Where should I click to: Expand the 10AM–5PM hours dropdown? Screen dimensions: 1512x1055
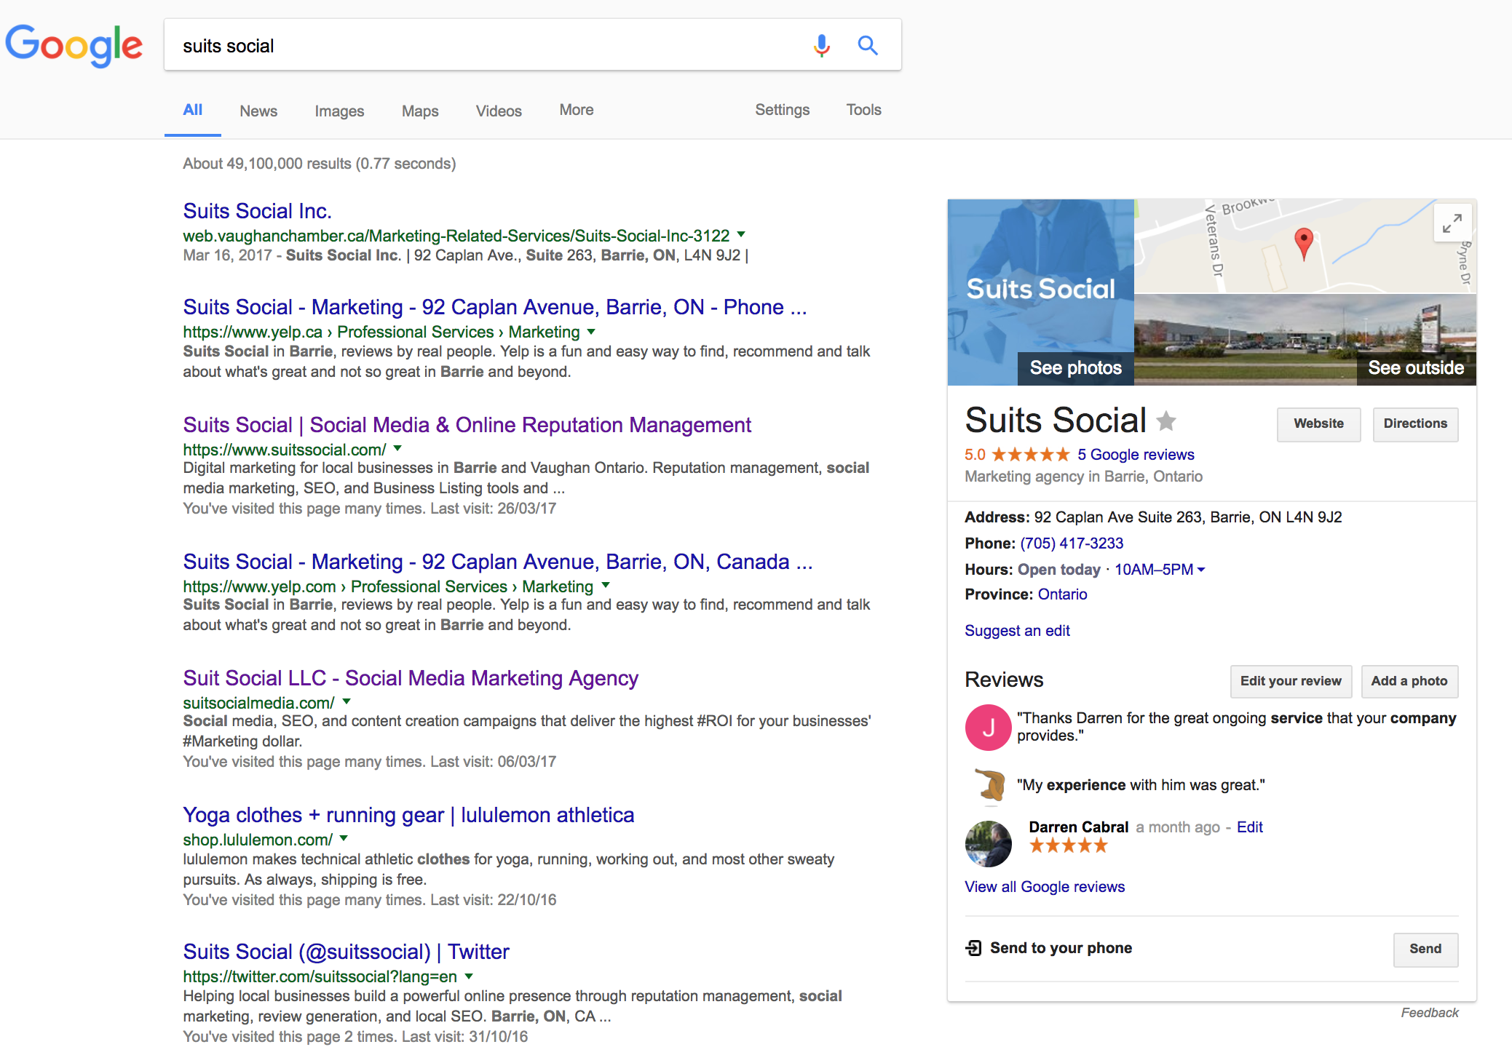point(1160,570)
